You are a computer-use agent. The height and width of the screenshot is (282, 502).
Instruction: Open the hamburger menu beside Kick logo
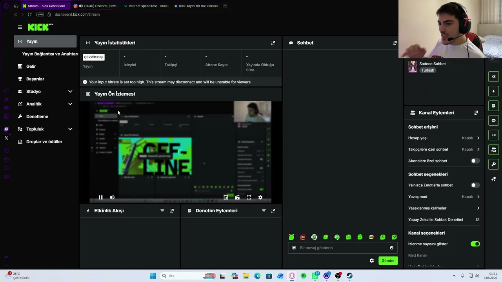point(20,27)
